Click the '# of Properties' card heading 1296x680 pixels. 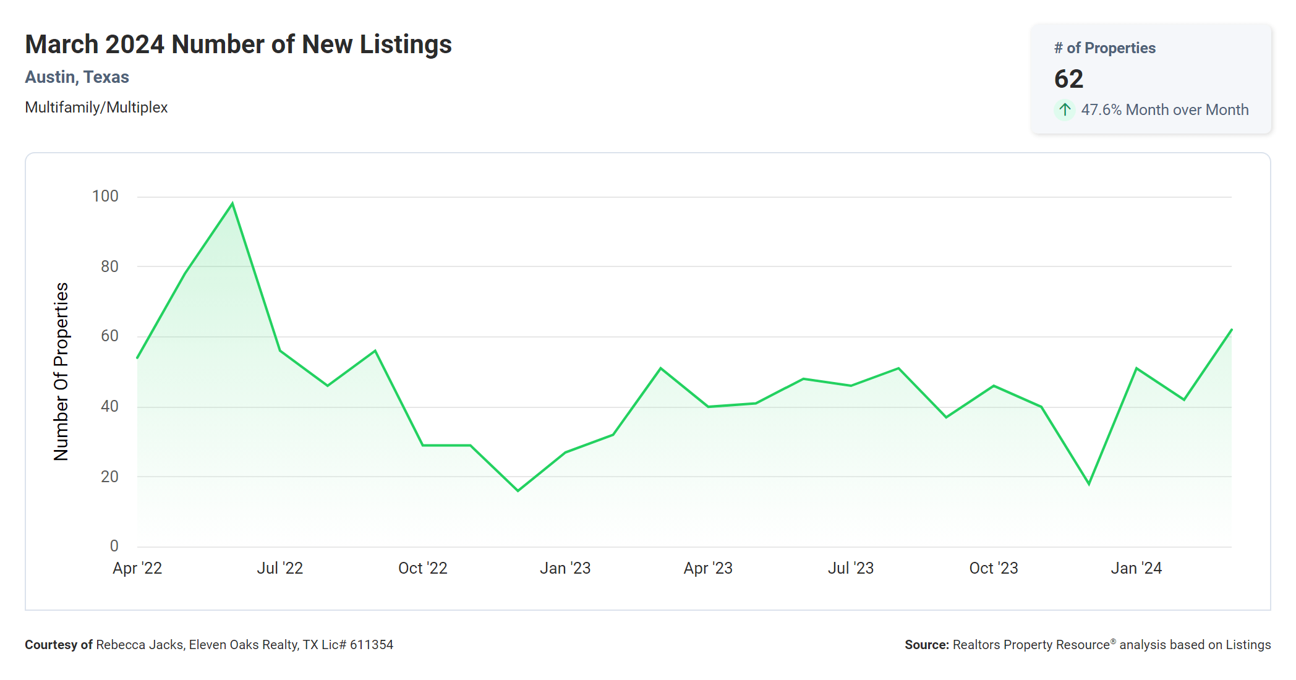click(x=1104, y=48)
